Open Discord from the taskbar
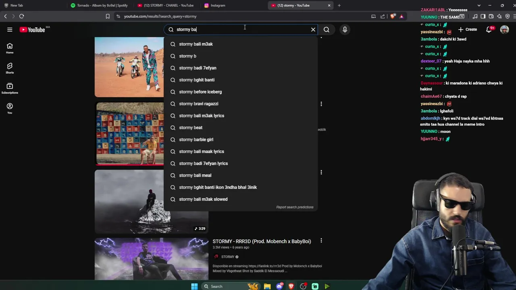The width and height of the screenshot is (516, 290). point(279,286)
